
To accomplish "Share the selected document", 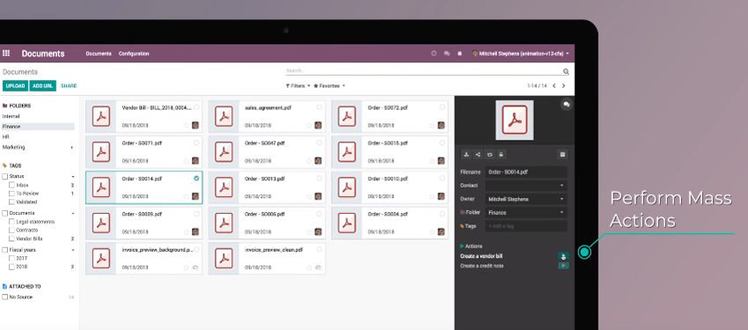I will (x=478, y=155).
